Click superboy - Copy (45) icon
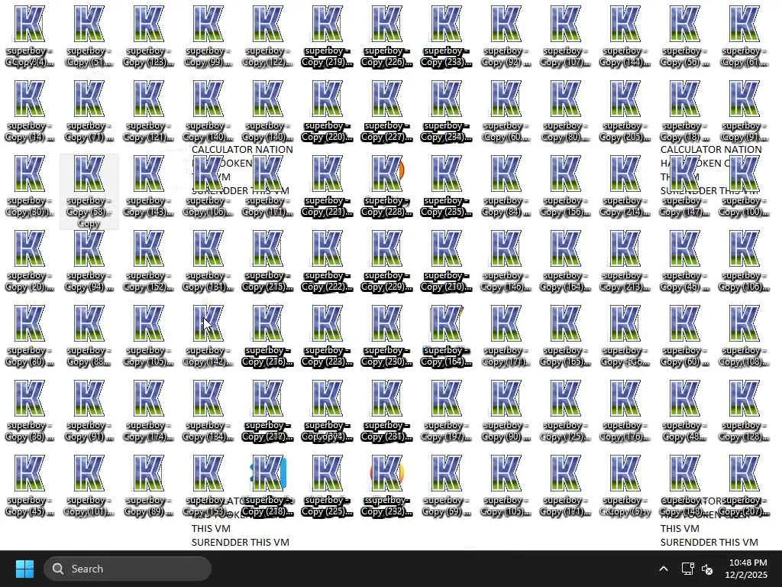 30,485
